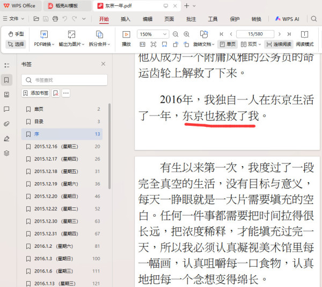Rotate page counterclockwise icon

point(186,45)
